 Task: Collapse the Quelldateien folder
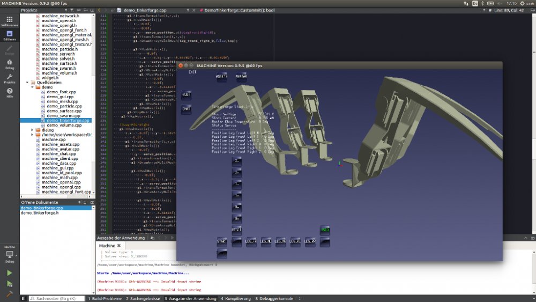[27, 83]
